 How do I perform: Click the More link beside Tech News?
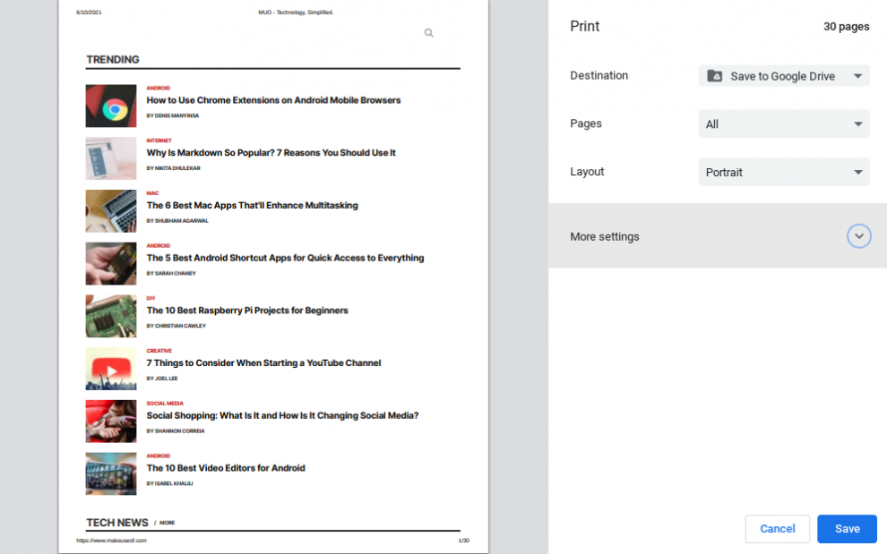click(168, 523)
